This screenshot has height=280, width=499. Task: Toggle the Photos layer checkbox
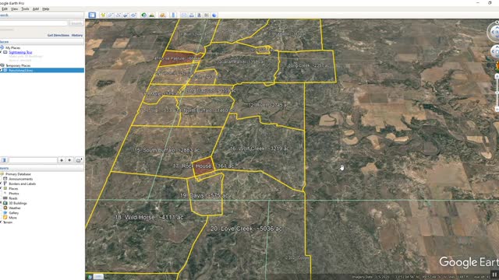pyautogui.click(x=1, y=194)
